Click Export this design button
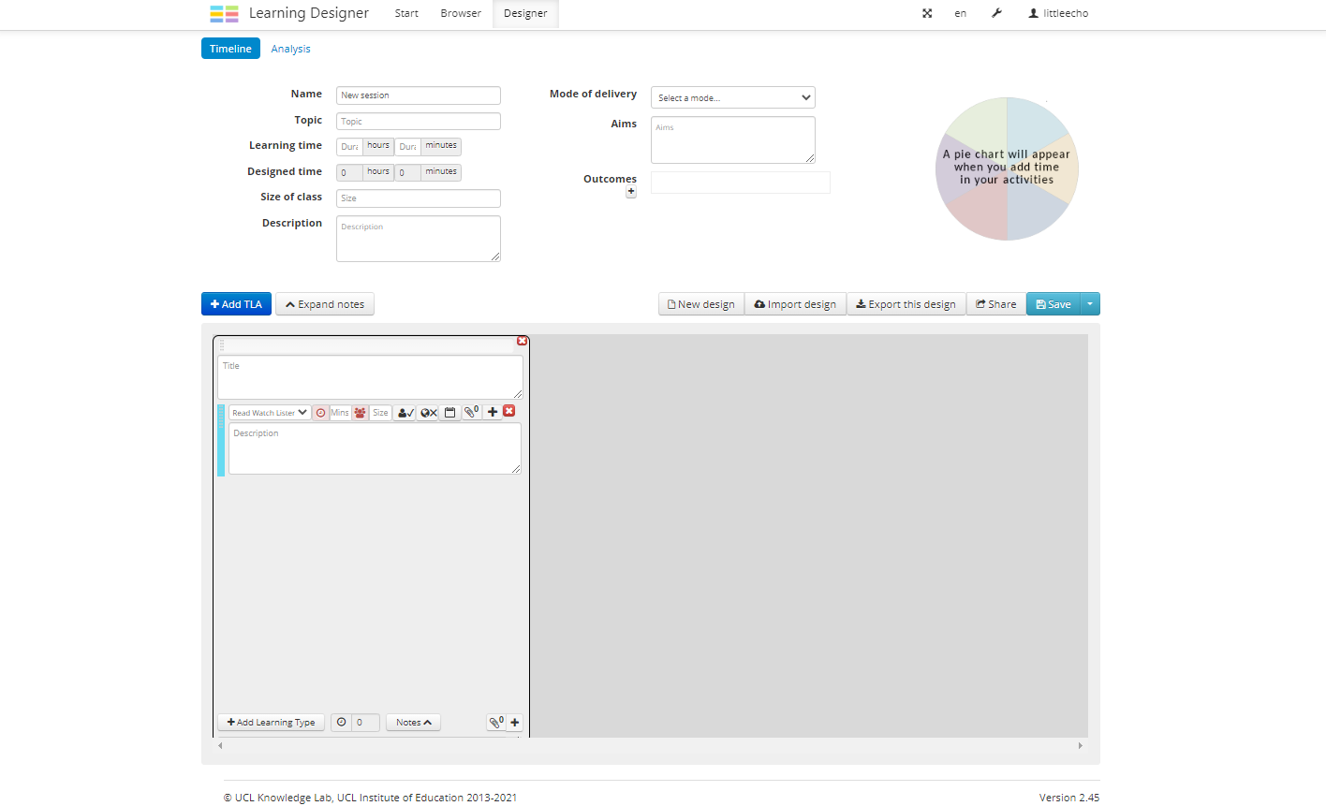Image resolution: width=1326 pixels, height=806 pixels. point(906,304)
